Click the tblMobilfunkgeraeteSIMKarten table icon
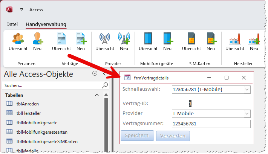Screen dimensions: 268x154 [9, 141]
